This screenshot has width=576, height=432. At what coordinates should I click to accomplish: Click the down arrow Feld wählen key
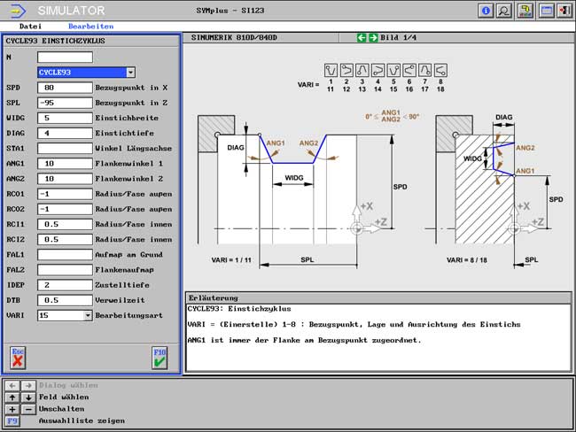coord(28,397)
